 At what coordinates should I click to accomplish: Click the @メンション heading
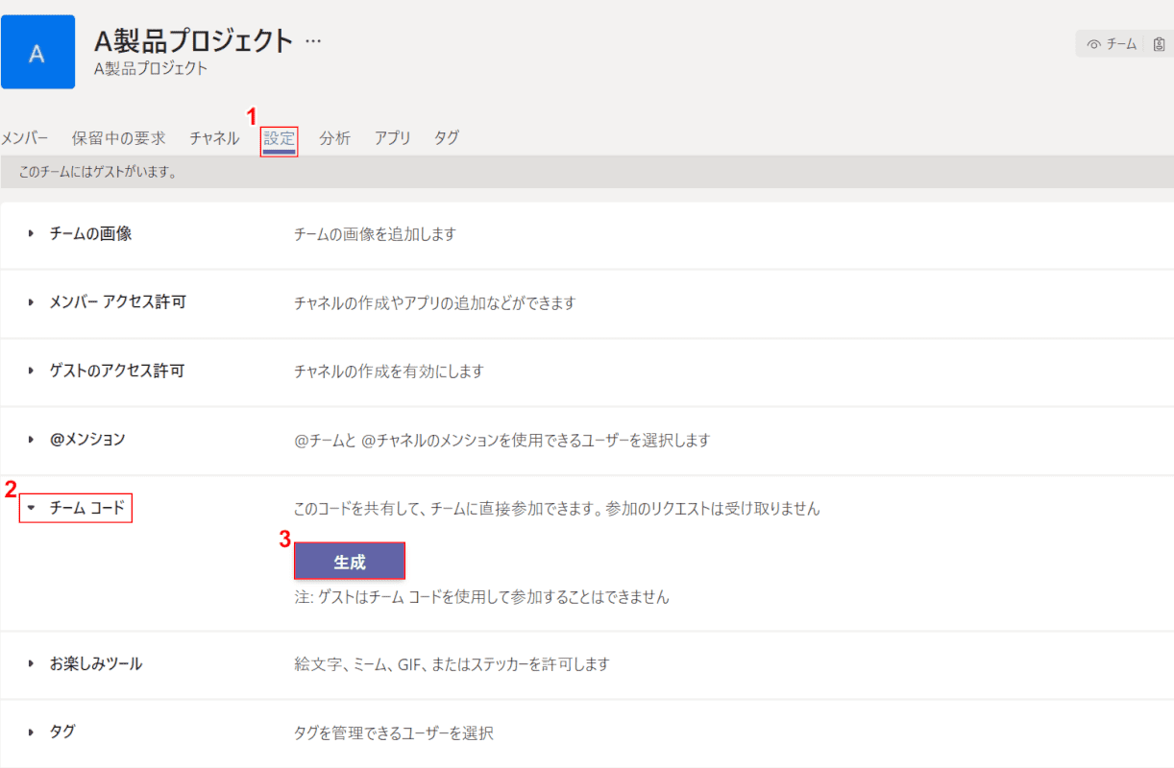(x=87, y=440)
